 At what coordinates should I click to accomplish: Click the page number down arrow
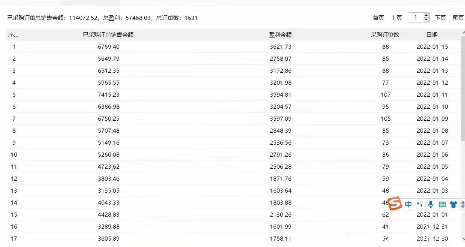point(426,19)
